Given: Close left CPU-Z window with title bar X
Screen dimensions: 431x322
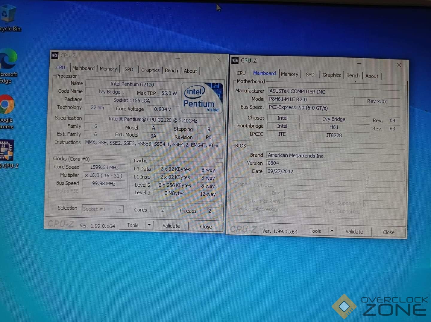Looking at the screenshot, I should pyautogui.click(x=218, y=59).
